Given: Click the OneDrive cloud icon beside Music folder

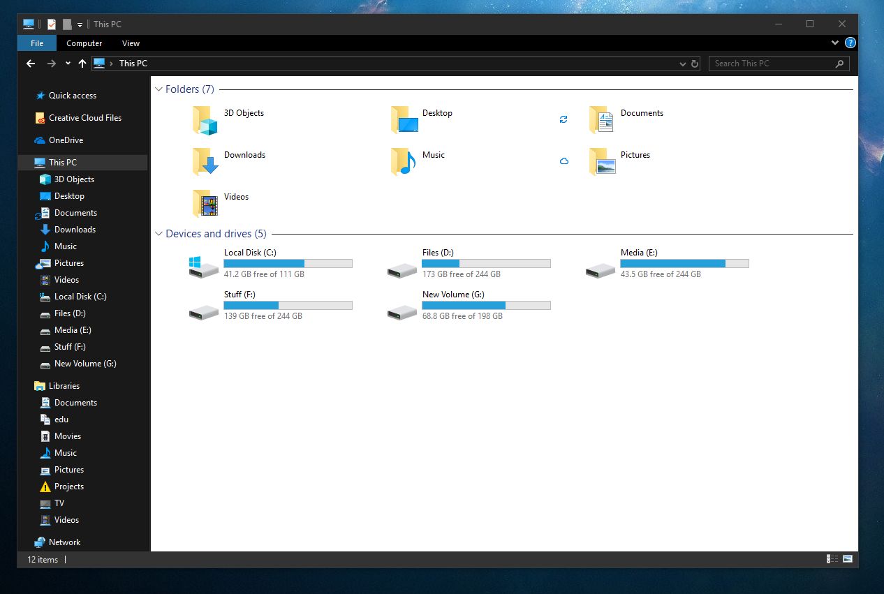Looking at the screenshot, I should tap(563, 161).
